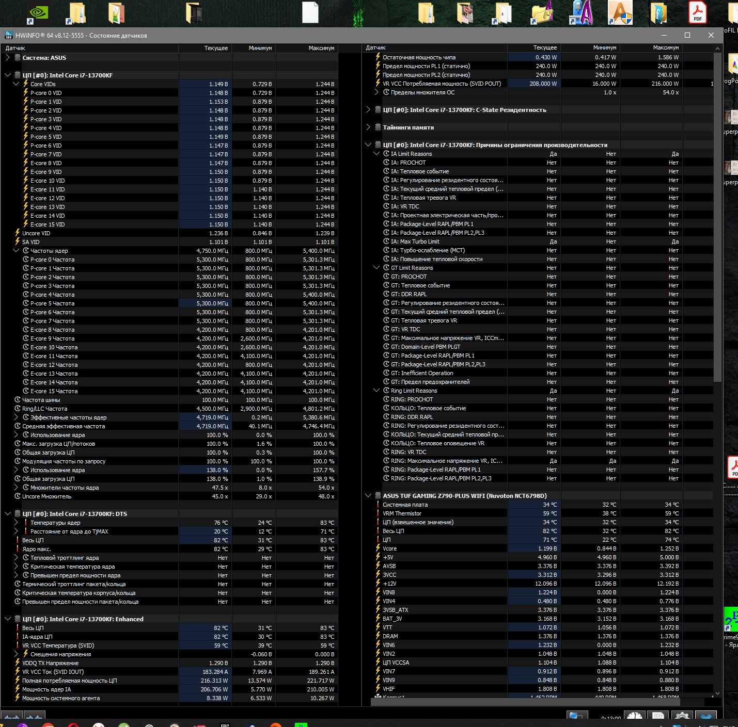Expand Множители частоты ядра

pyautogui.click(x=16, y=488)
